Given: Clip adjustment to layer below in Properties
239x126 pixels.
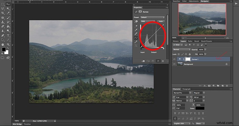Looking at the screenshot, I should click(x=143, y=61).
